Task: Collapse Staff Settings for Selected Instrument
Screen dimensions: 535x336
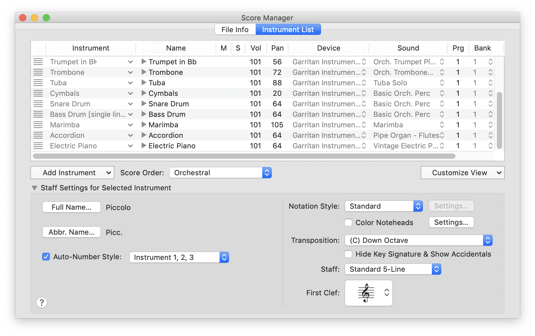Action: tap(35, 188)
